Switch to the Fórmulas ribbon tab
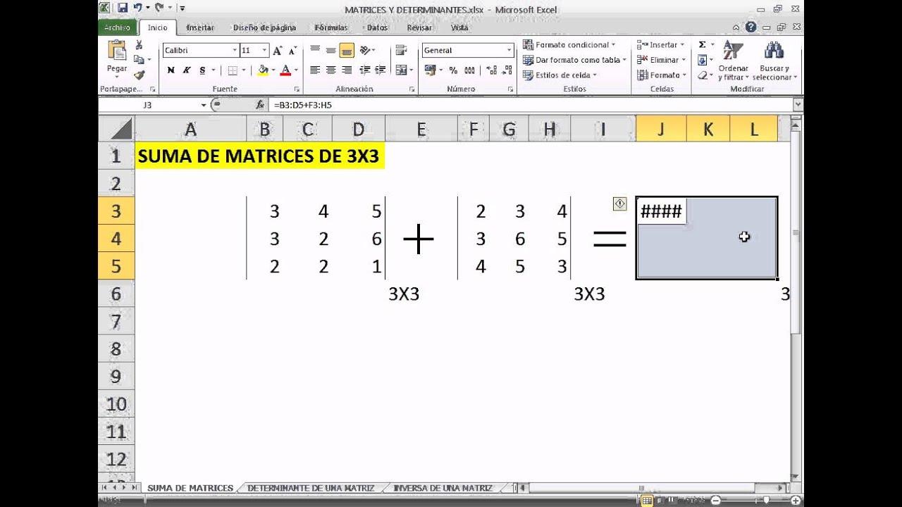 coord(330,27)
